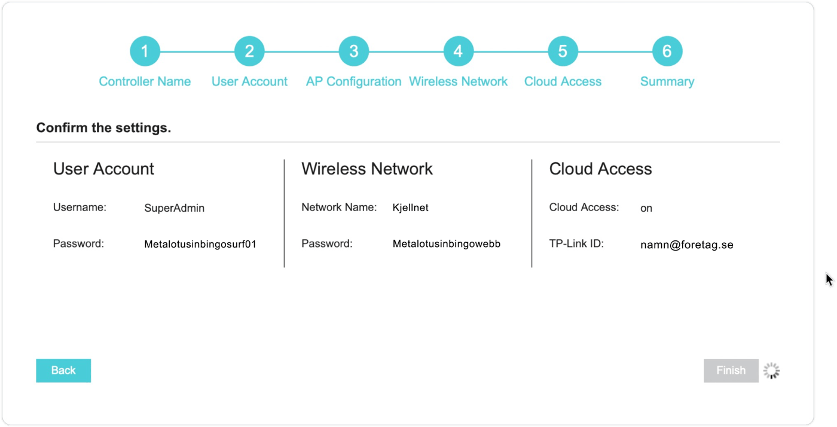837x427 pixels.
Task: Go to the User Account step label
Action: [x=249, y=81]
